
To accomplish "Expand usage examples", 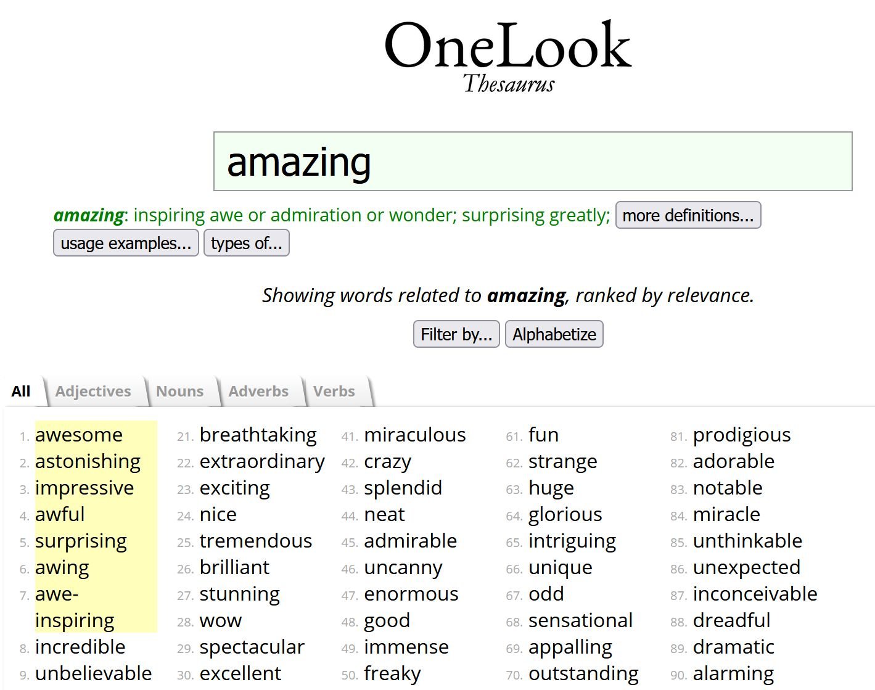I will (x=126, y=243).
